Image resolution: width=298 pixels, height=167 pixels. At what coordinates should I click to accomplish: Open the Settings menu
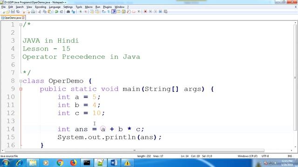pos(68,7)
